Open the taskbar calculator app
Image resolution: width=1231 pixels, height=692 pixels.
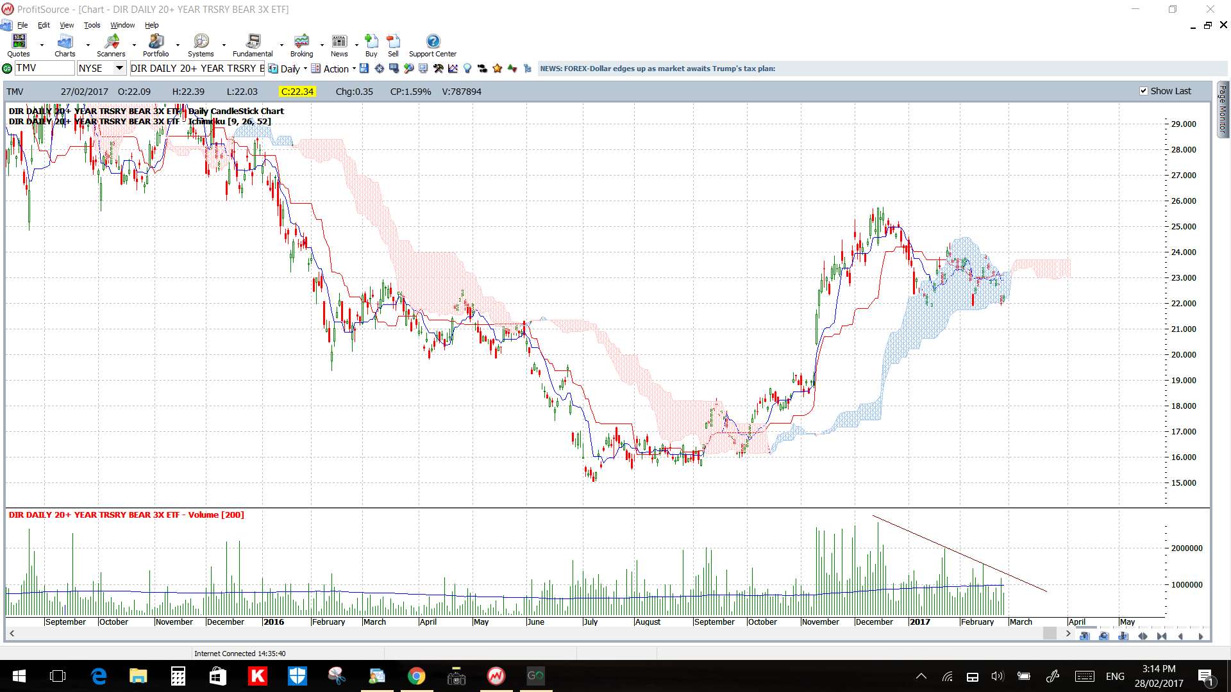[178, 676]
